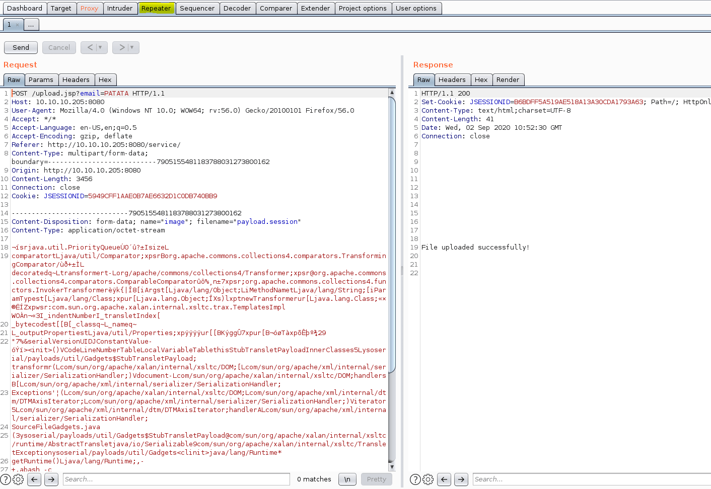Close Repeater tab number 1

(x=18, y=25)
